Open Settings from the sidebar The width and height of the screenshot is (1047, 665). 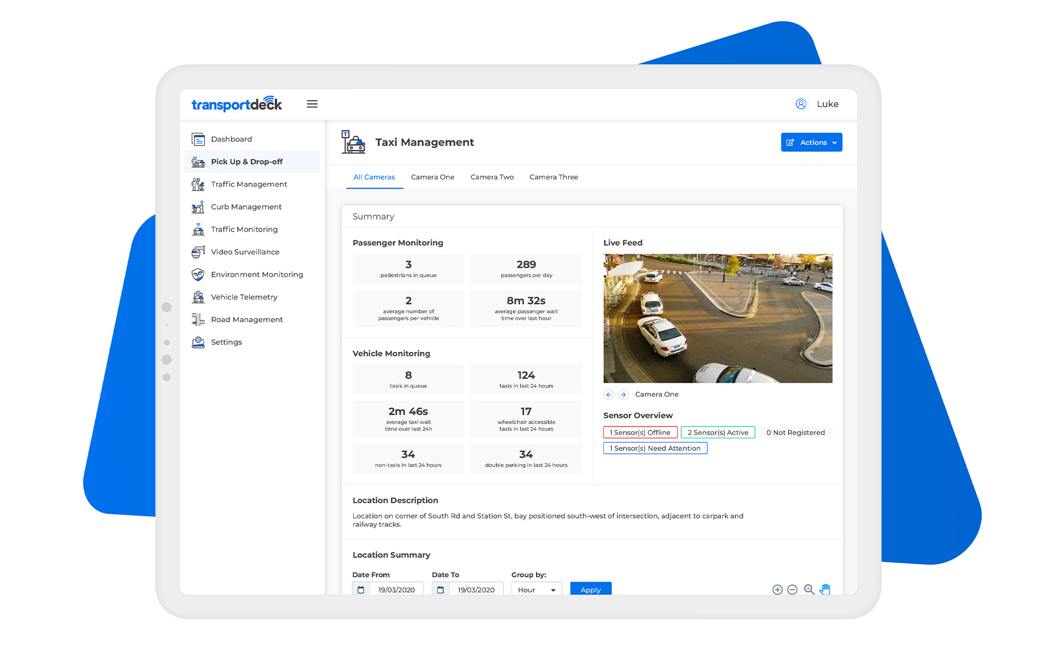coord(226,342)
